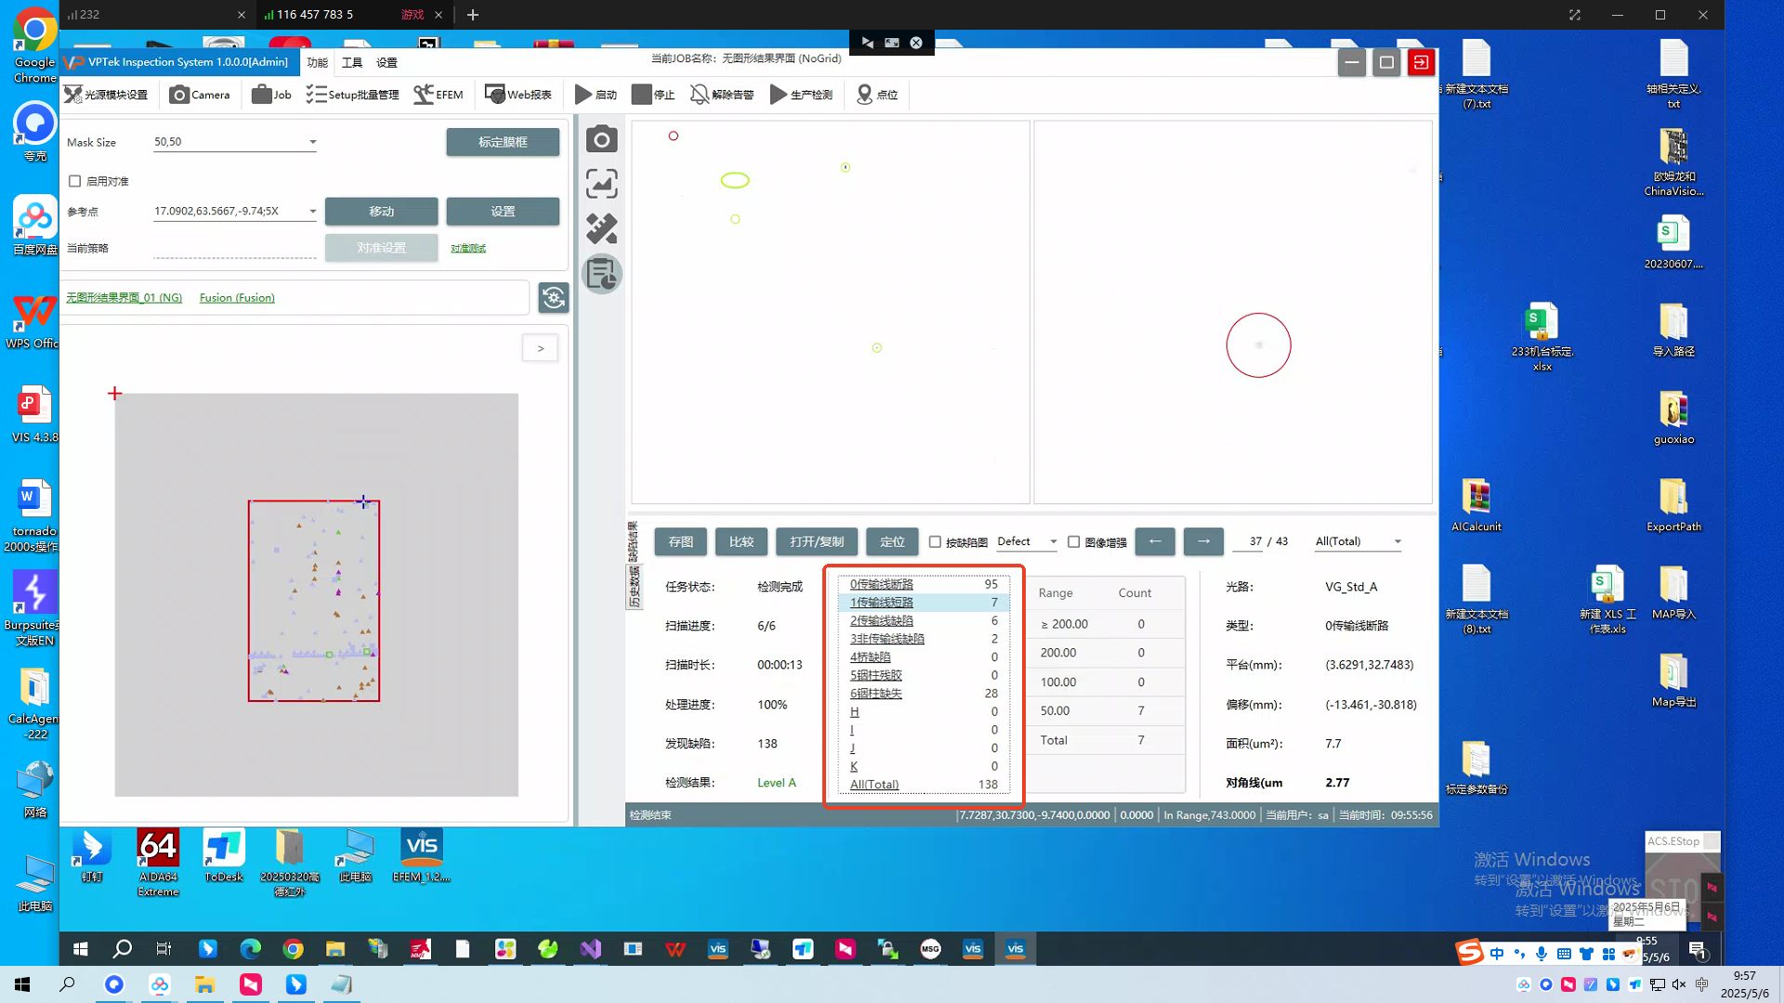
Task: Click the refresh settings icon beside Fusion link
Action: (553, 298)
